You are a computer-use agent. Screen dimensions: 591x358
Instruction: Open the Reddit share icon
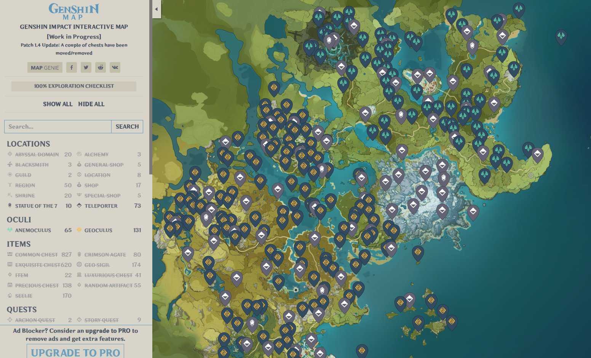click(x=101, y=67)
